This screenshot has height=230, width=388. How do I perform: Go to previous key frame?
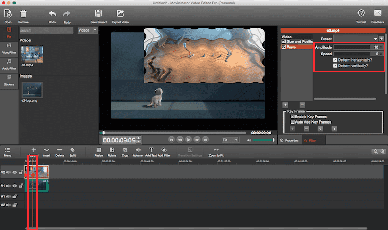320,129
